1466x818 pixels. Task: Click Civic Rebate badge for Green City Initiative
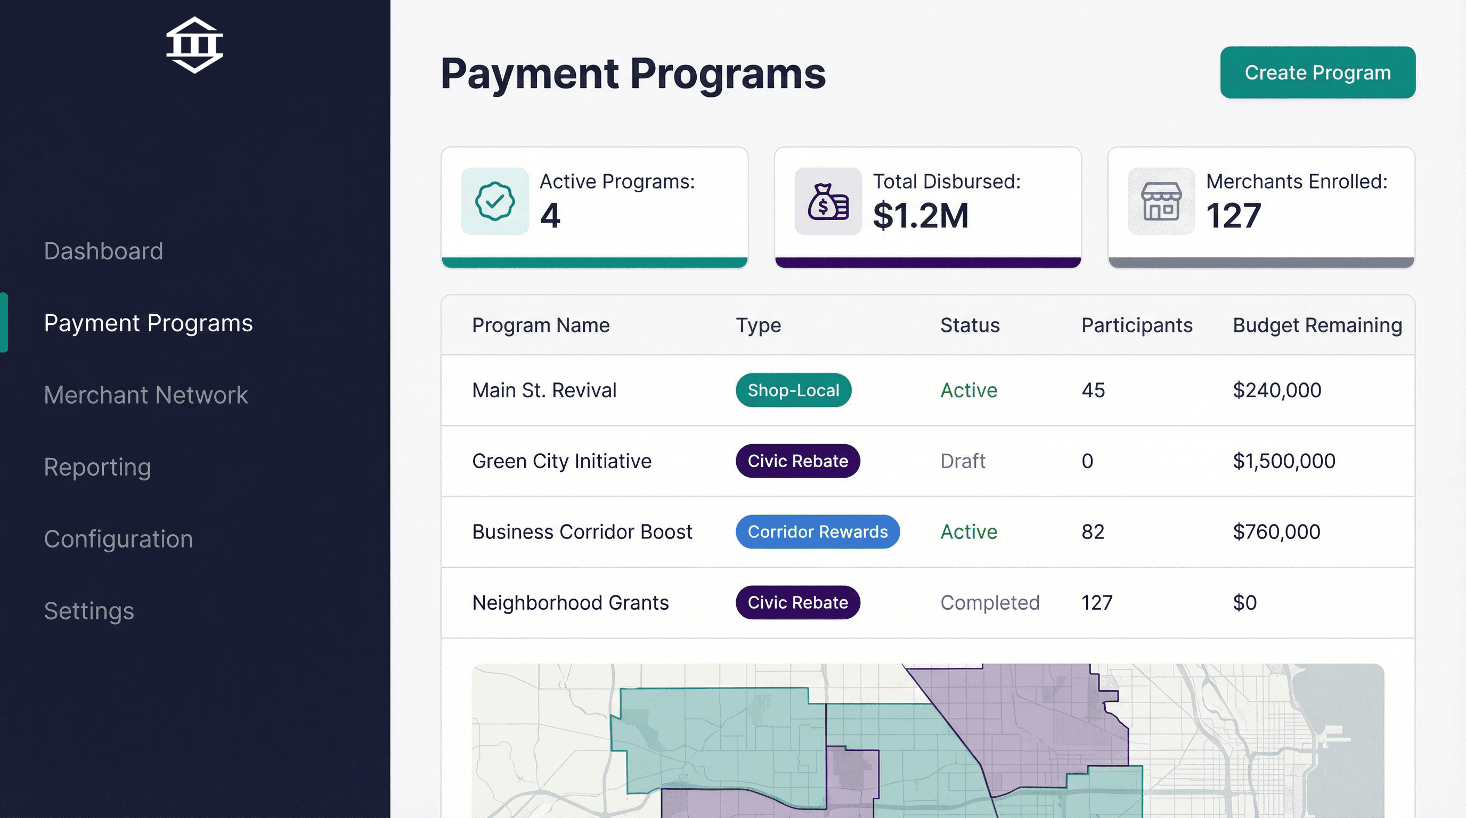(798, 461)
